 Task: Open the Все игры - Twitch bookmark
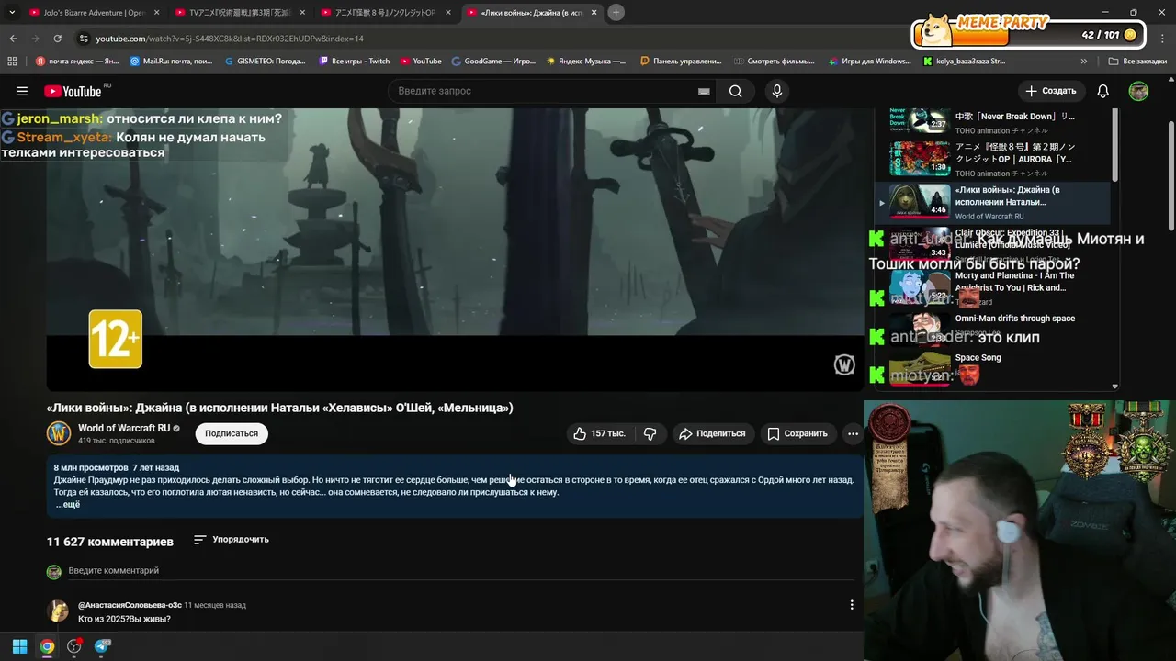(x=354, y=62)
